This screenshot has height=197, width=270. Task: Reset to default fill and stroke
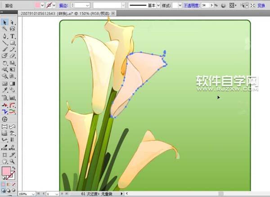tap(4, 179)
